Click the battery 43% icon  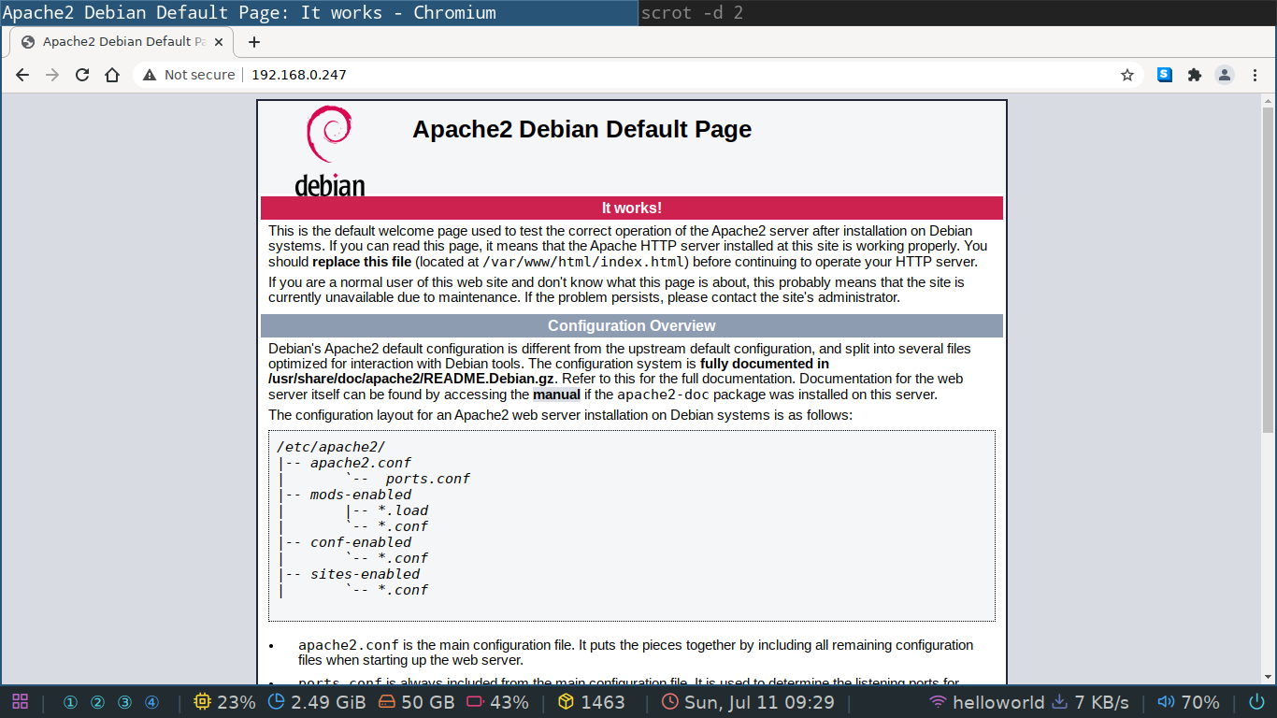(475, 702)
